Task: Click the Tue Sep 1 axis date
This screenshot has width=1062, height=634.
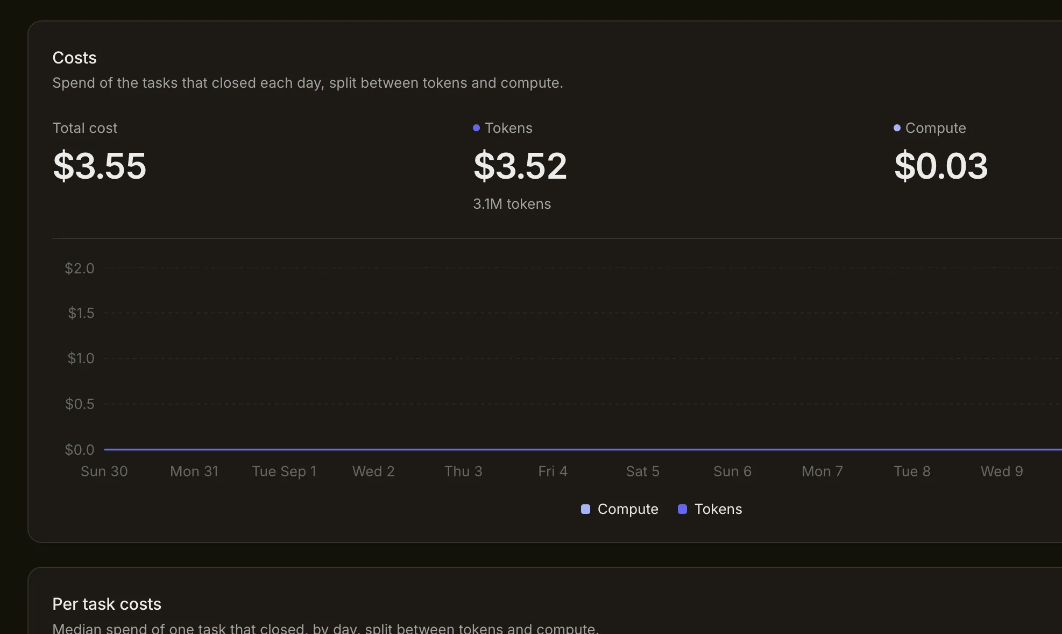Action: [284, 471]
